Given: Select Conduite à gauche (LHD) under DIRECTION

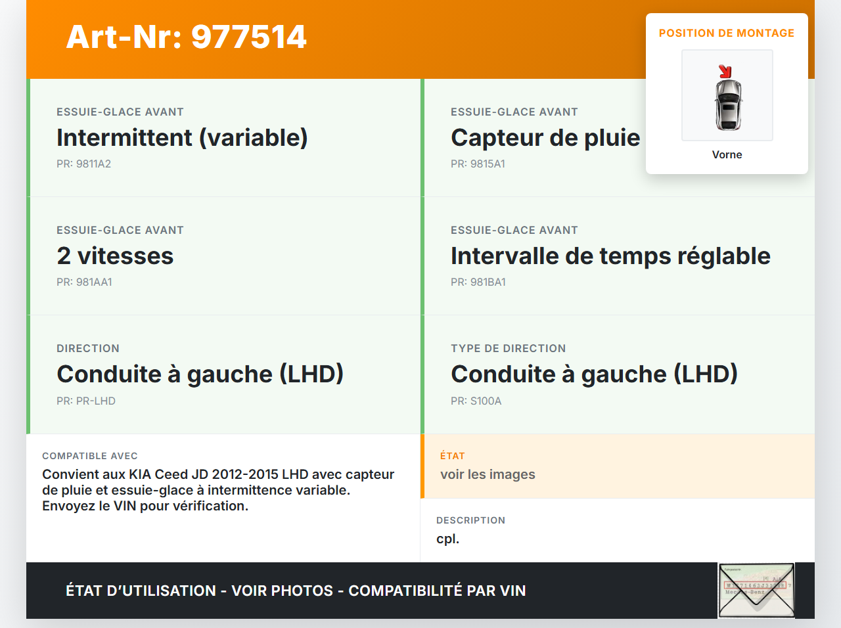Looking at the screenshot, I should coord(200,374).
